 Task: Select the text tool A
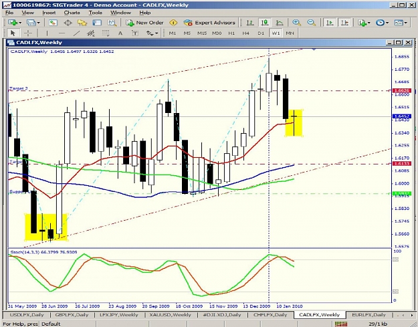click(120, 33)
